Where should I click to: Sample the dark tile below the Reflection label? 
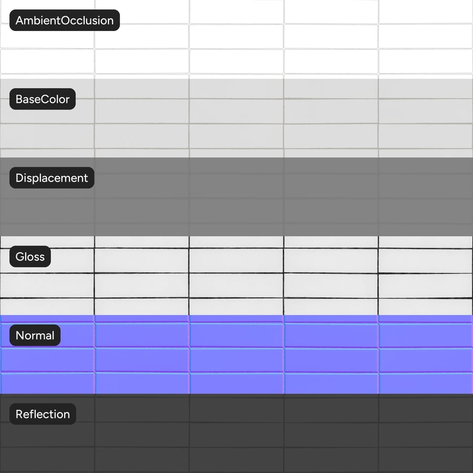tap(47, 435)
